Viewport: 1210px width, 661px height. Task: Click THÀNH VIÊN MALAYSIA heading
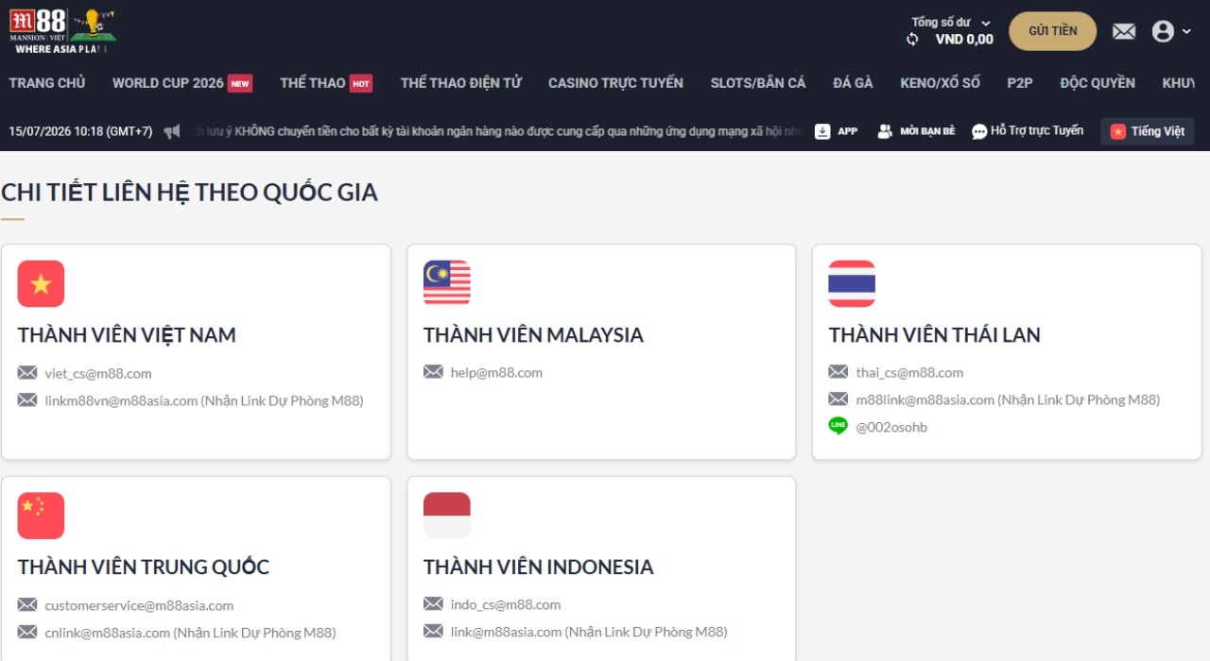click(x=533, y=335)
